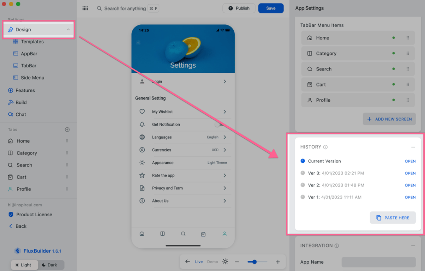The width and height of the screenshot is (425, 271).
Task: Collapse the Integration panel
Action: (x=413, y=246)
